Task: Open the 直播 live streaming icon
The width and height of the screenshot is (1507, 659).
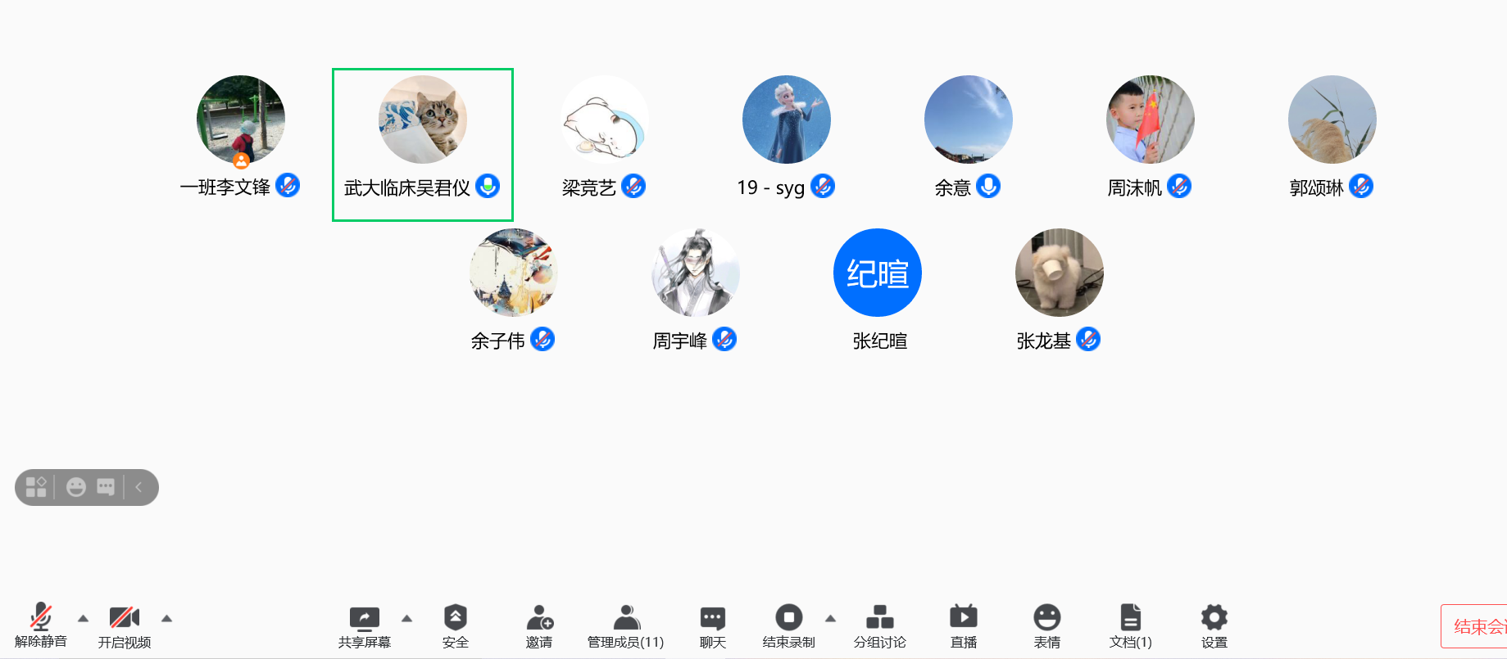Action: coord(964,627)
